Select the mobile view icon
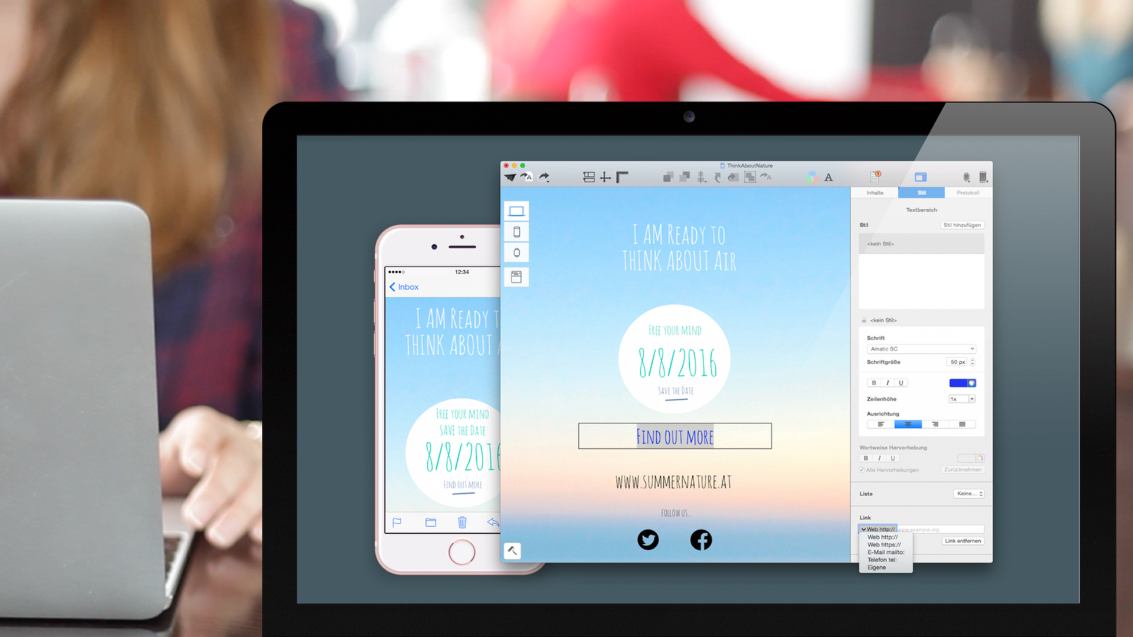 coord(517,231)
